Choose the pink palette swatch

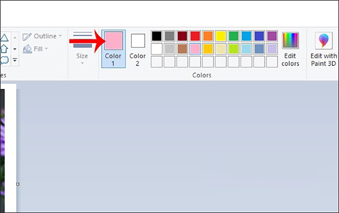point(195,49)
